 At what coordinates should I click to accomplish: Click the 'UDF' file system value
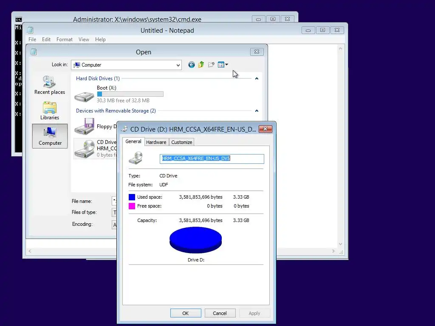click(x=164, y=185)
